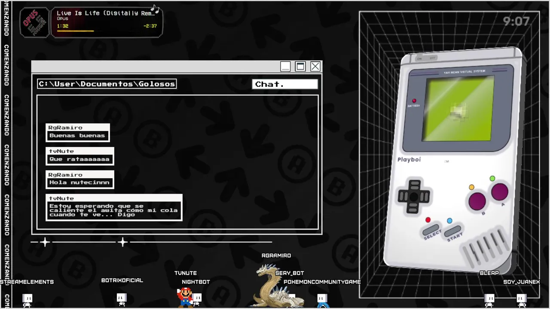Click the RGRAMIRO name label
550x309 pixels.
pos(276,255)
